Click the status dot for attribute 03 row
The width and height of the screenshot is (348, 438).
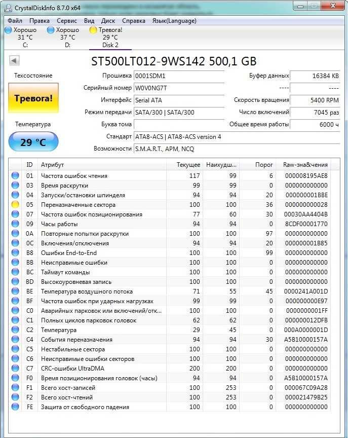[x=15, y=185]
